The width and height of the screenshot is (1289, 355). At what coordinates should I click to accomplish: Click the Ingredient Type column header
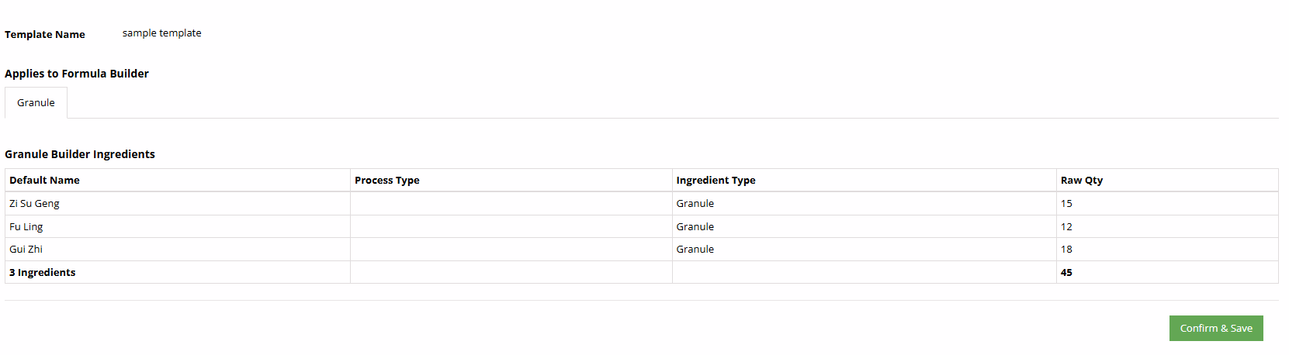coord(715,180)
